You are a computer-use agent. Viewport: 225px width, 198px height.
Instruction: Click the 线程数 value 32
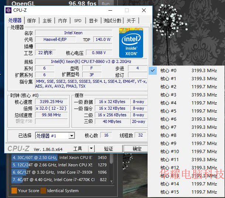141,135
